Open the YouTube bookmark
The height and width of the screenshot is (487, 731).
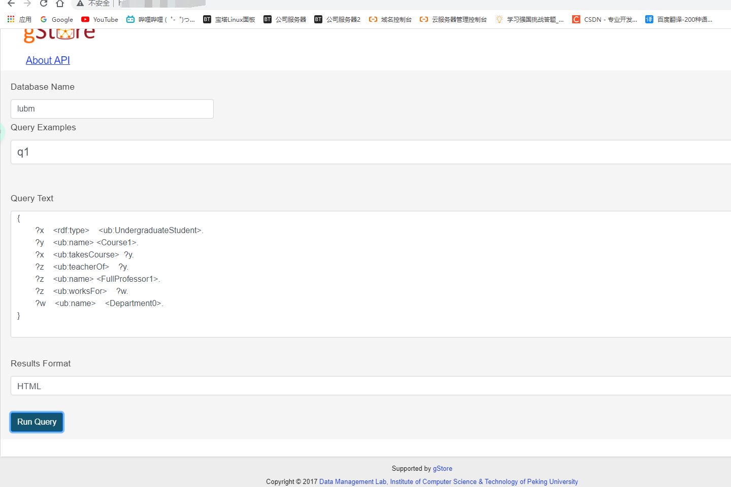click(99, 19)
